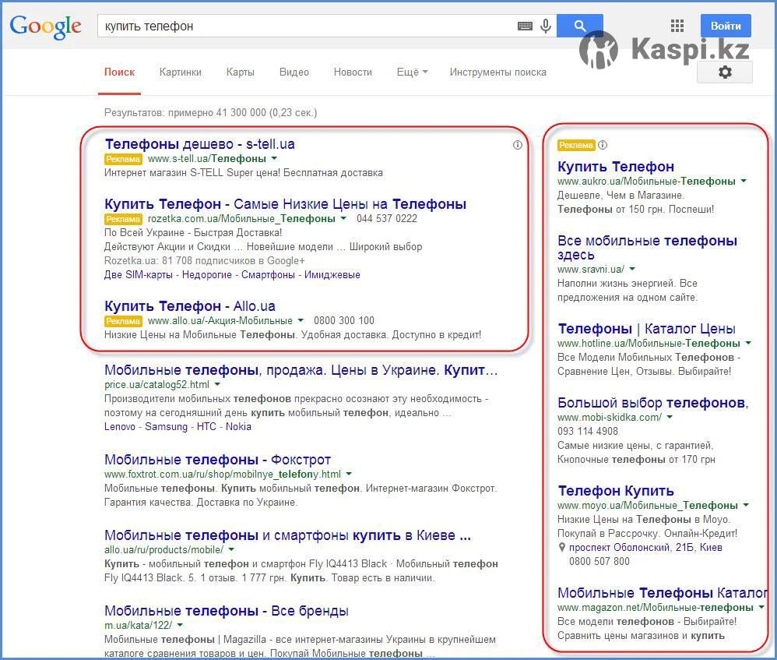Click the info icon beside s-tell.ua ad
Image resolution: width=777 pixels, height=660 pixels.
click(518, 145)
